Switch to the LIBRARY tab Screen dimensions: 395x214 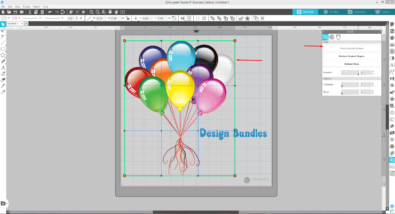point(357,12)
